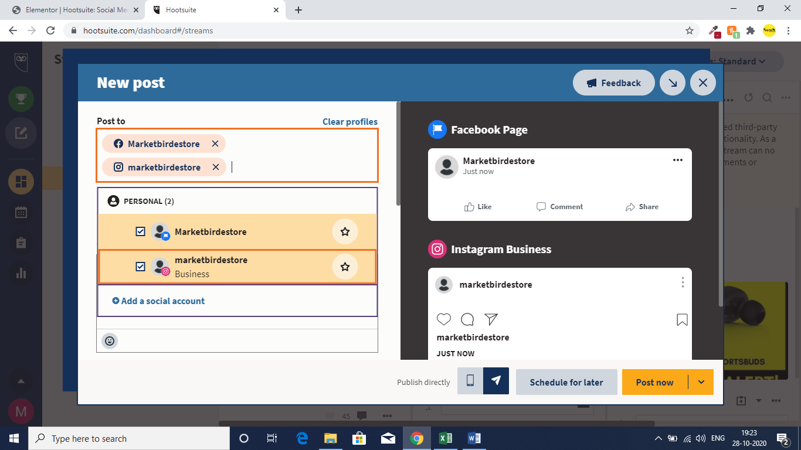Click the address bar URL

point(148,30)
